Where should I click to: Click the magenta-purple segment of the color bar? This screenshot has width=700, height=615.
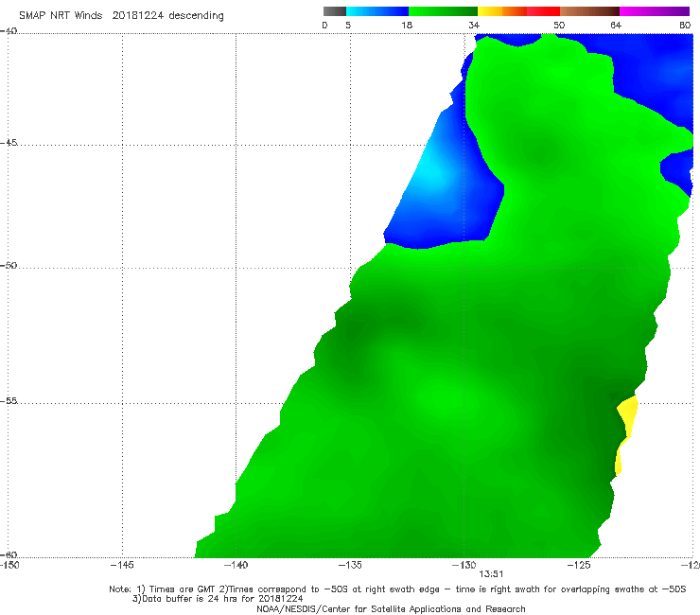655,11
